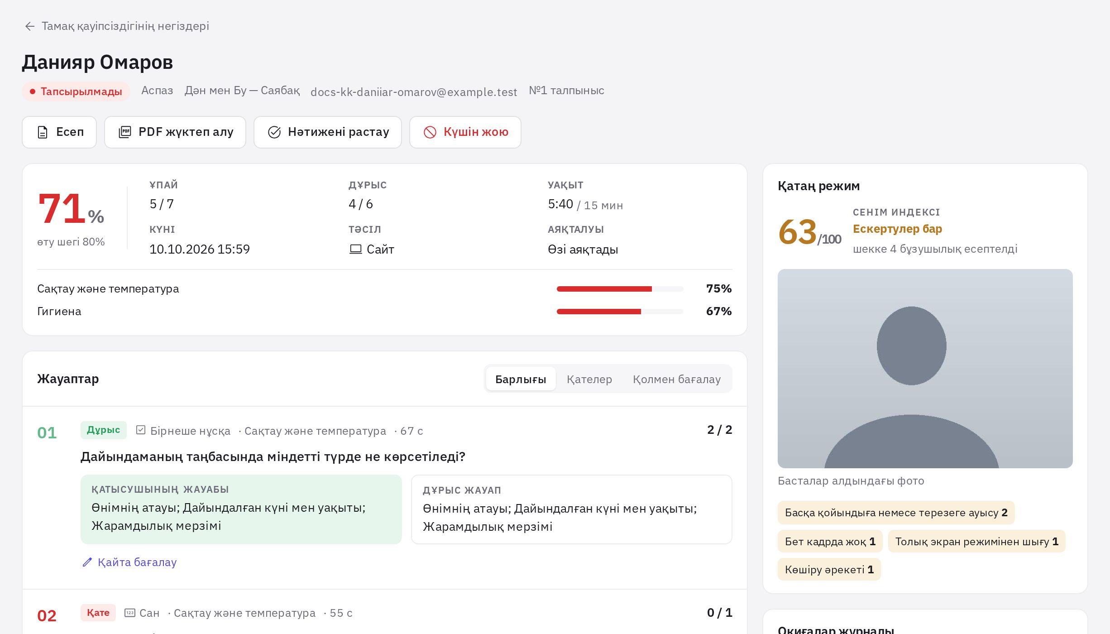Click the date 10.10.2026 15:59
This screenshot has height=634, width=1110.
point(200,249)
